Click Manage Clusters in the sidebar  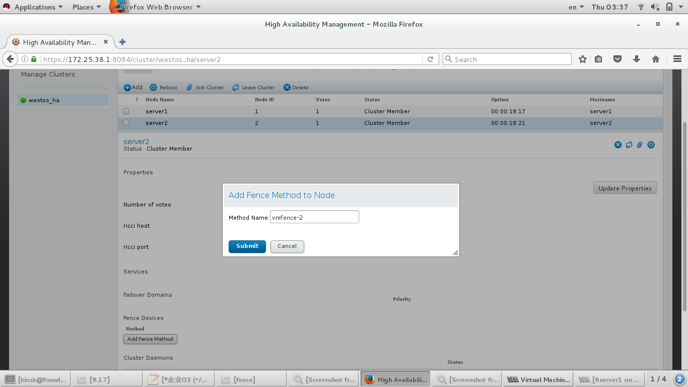click(48, 74)
